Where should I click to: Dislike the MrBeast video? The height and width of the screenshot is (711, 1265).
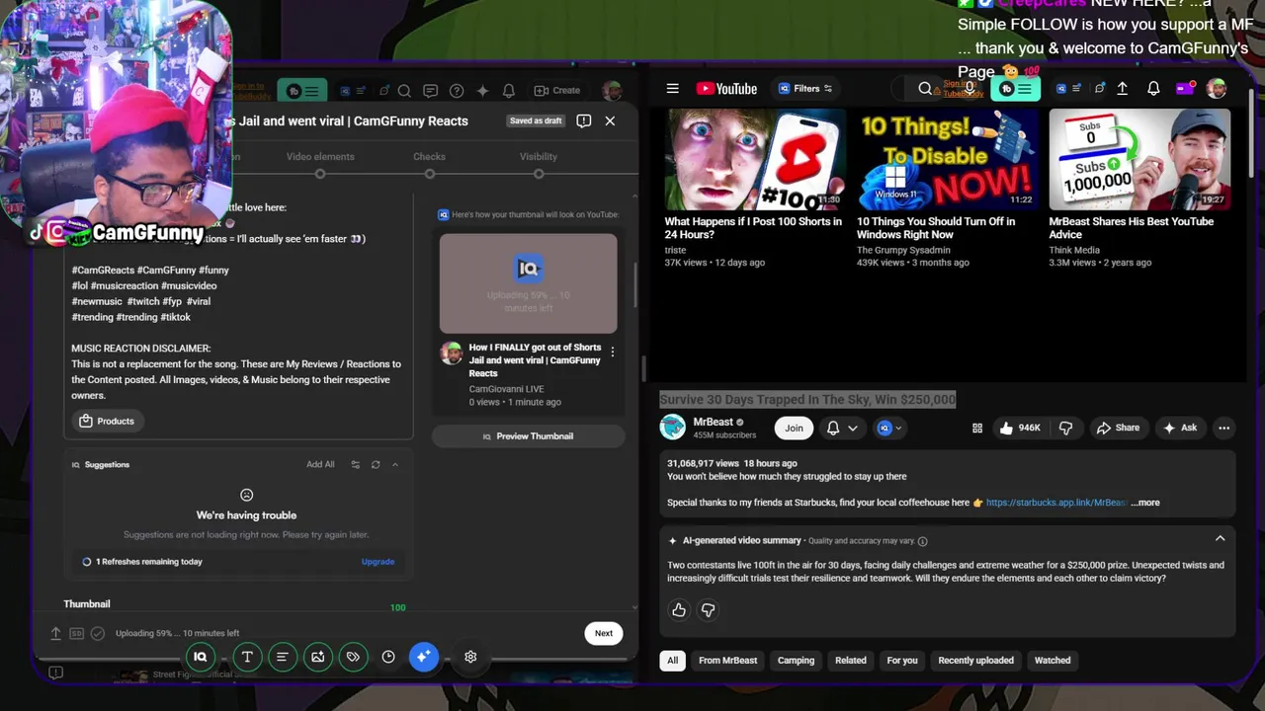tap(1065, 428)
